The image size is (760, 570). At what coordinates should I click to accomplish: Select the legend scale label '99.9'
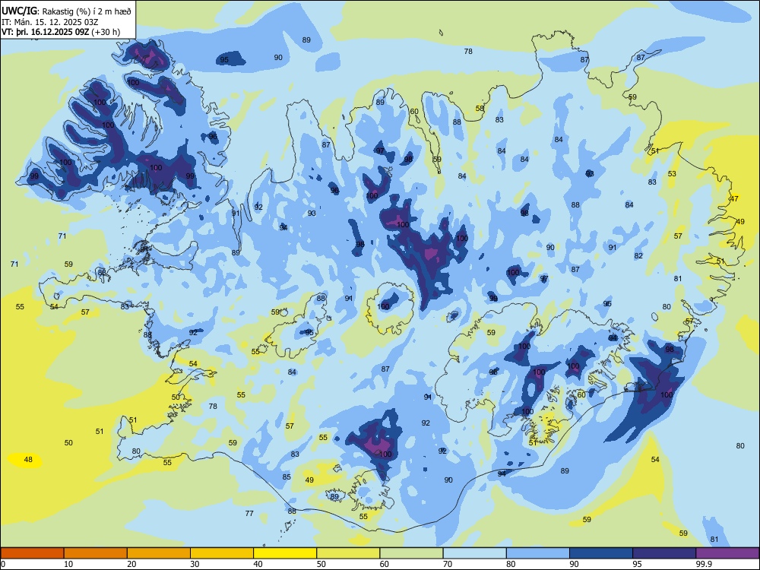tap(703, 564)
